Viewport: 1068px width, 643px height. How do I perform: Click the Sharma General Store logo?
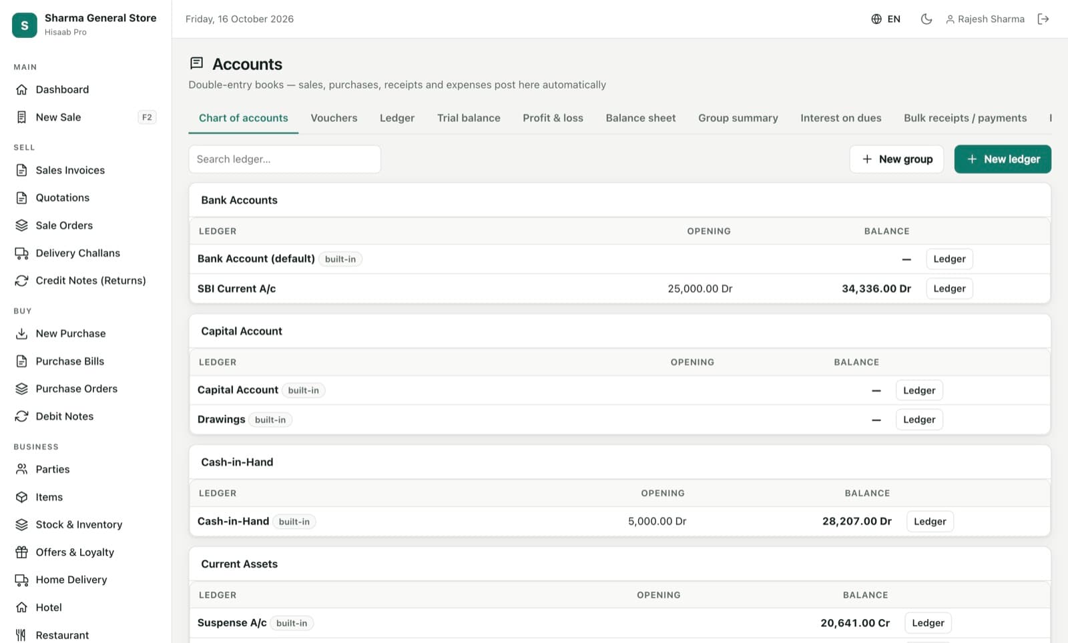[x=25, y=25]
